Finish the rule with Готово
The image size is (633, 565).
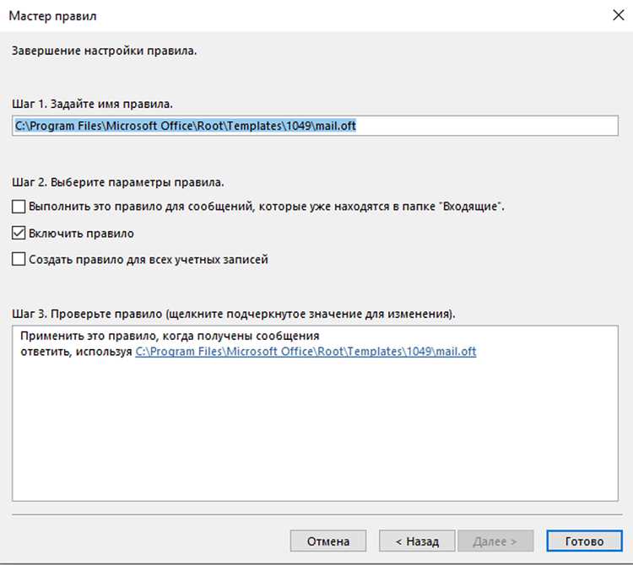(x=584, y=541)
